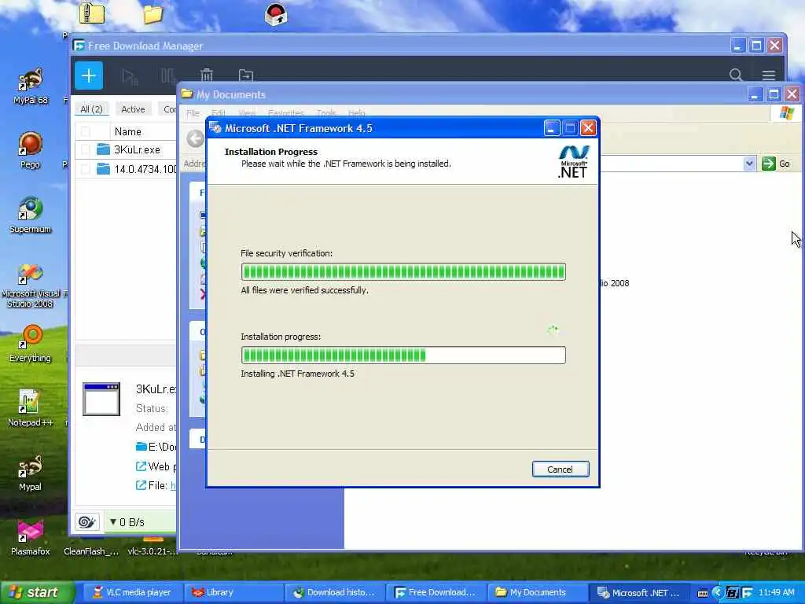The image size is (805, 604).
Task: Open the File link in download details
Action: [156, 485]
